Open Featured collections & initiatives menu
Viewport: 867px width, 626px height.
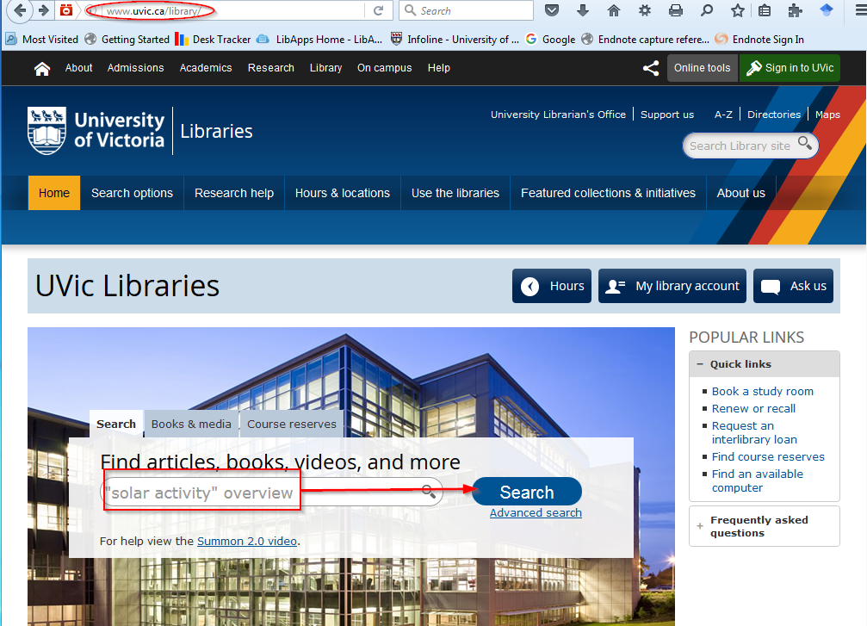coord(608,193)
